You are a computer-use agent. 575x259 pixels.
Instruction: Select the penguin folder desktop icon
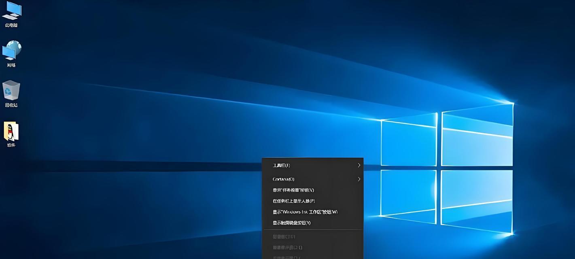(11, 134)
